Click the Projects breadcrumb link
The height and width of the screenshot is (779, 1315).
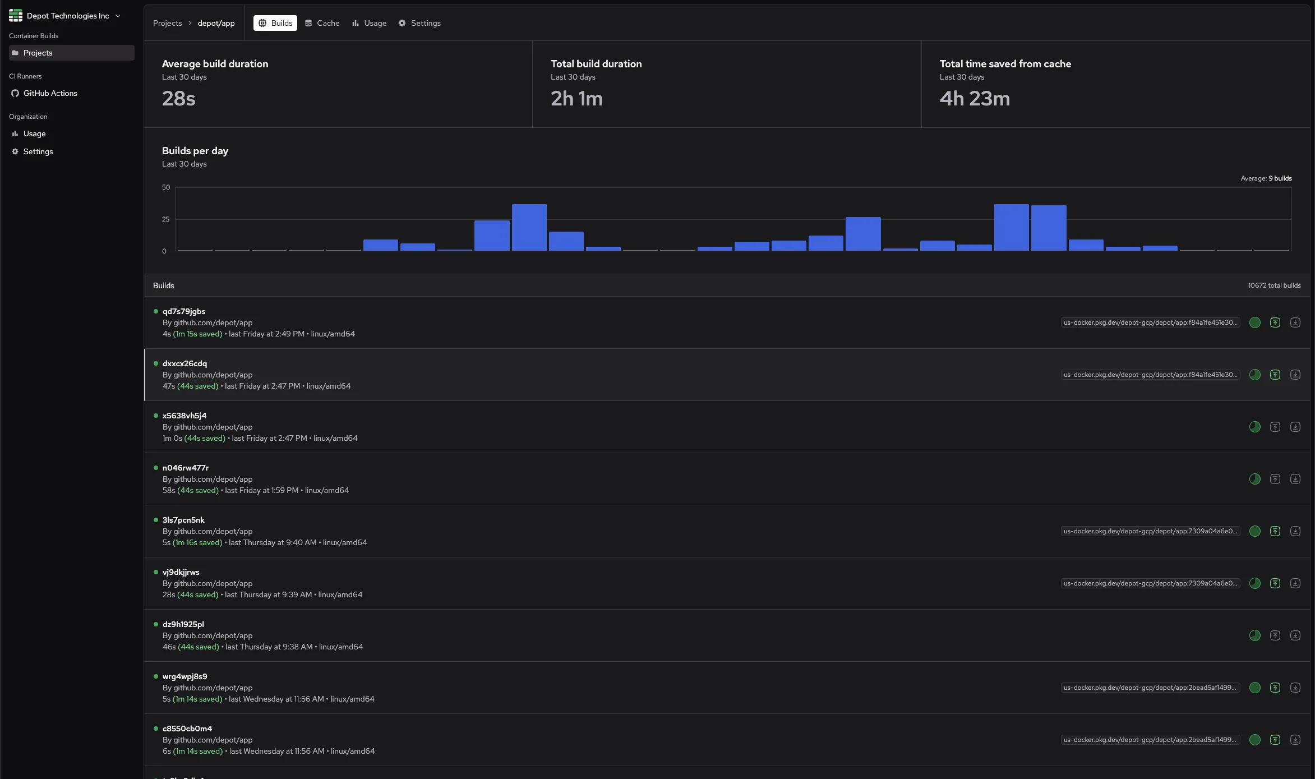point(167,23)
